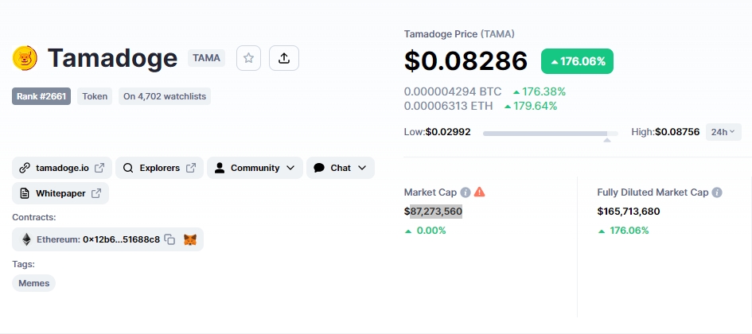Click the red warning triangle icon

480,192
